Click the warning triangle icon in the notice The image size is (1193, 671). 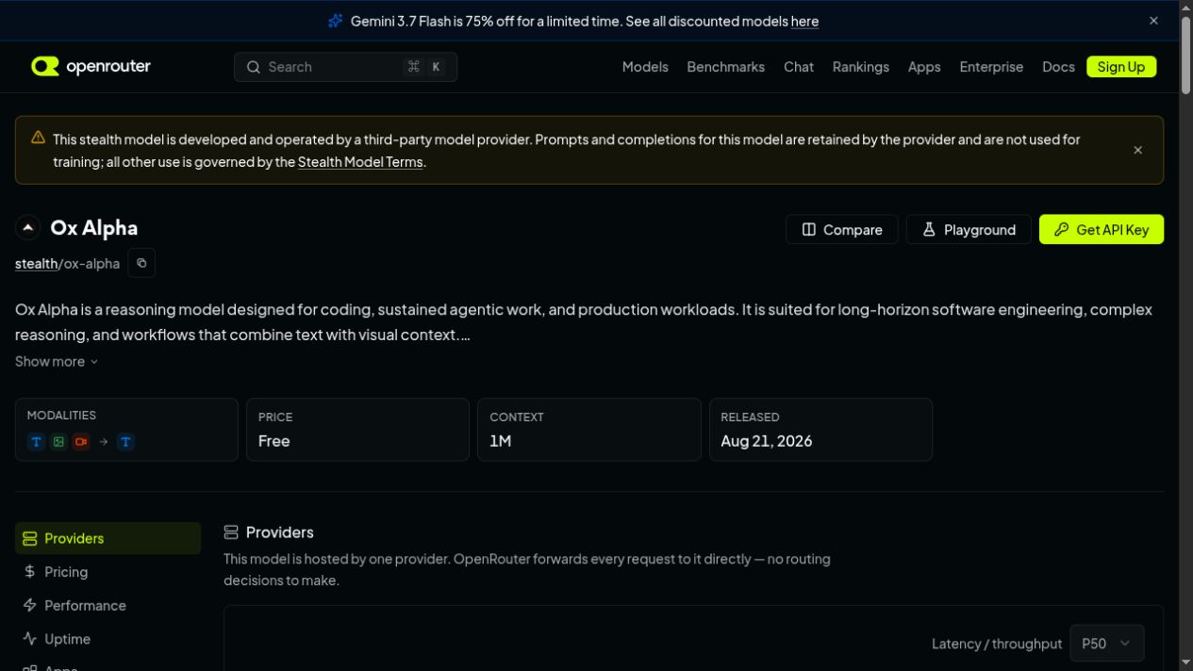pos(38,138)
